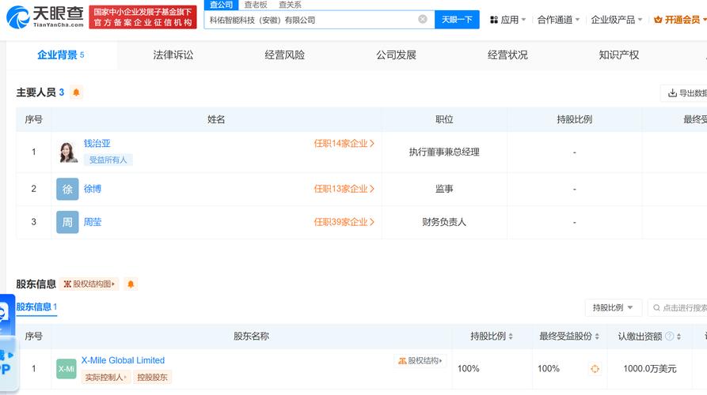Select the 公司发展 tab
This screenshot has height=395, width=707.
click(x=396, y=55)
